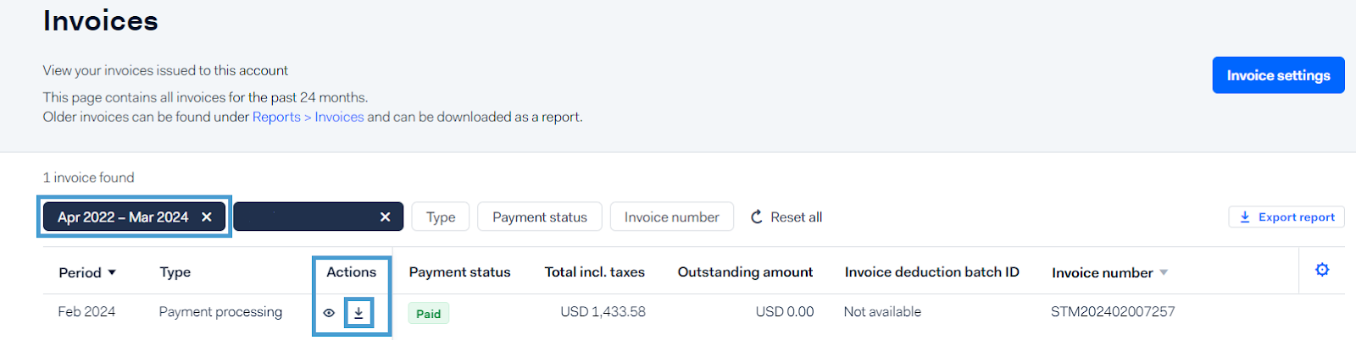Download the Feb 2024 invoice
The height and width of the screenshot is (340, 1356).
tap(358, 313)
